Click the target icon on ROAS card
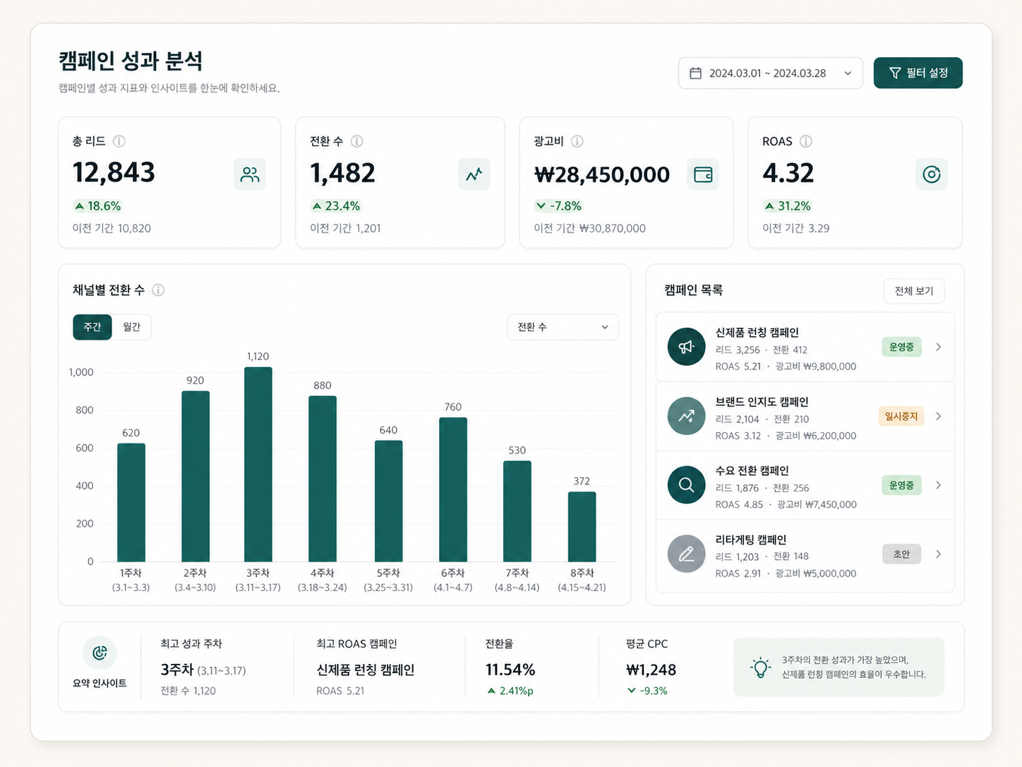The height and width of the screenshot is (767, 1022). (x=932, y=174)
